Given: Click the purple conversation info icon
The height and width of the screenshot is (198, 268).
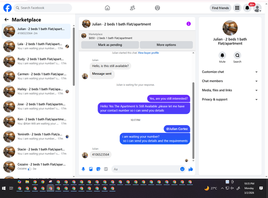Looking at the screenshot, I should point(189,24).
